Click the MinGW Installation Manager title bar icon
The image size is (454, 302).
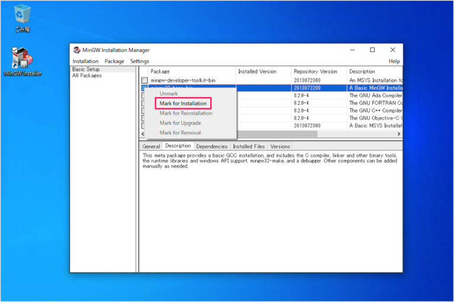(x=77, y=50)
